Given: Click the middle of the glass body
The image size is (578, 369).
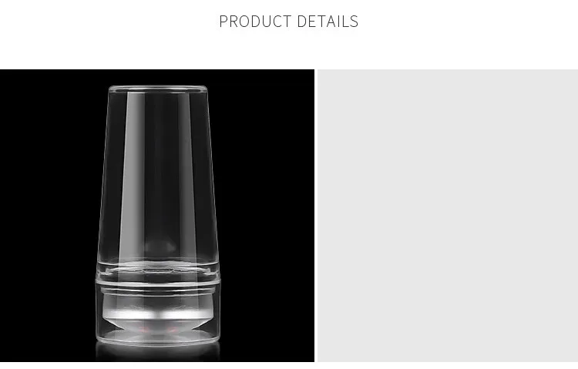Looking at the screenshot, I should [x=158, y=173].
